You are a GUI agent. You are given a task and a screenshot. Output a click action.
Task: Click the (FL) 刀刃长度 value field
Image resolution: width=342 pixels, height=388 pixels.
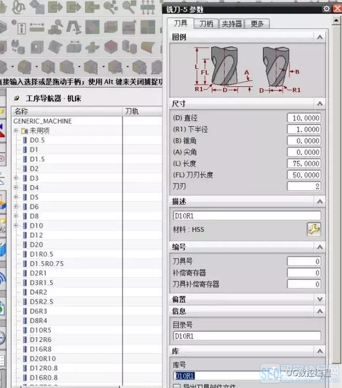[304, 174]
